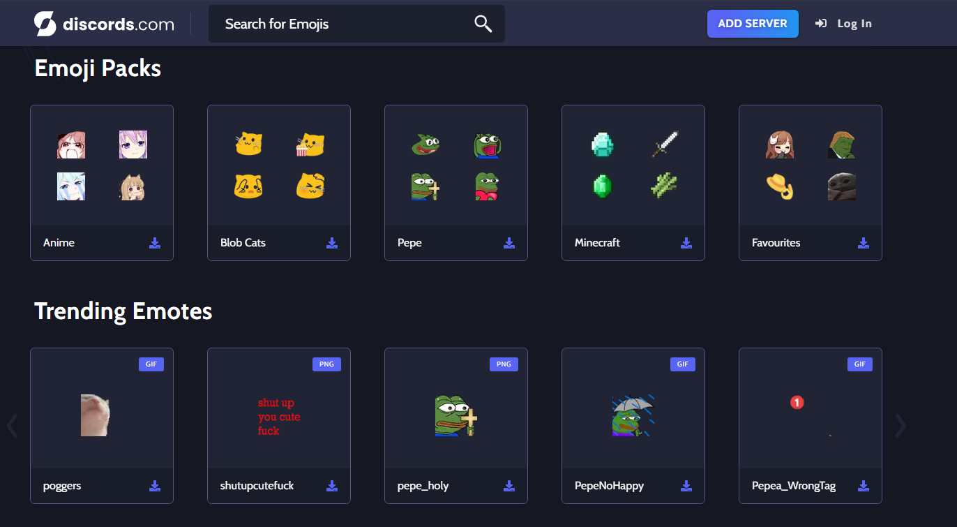Click the baby Yoda emoji in Favourites
The height and width of the screenshot is (527, 957).
click(x=842, y=186)
